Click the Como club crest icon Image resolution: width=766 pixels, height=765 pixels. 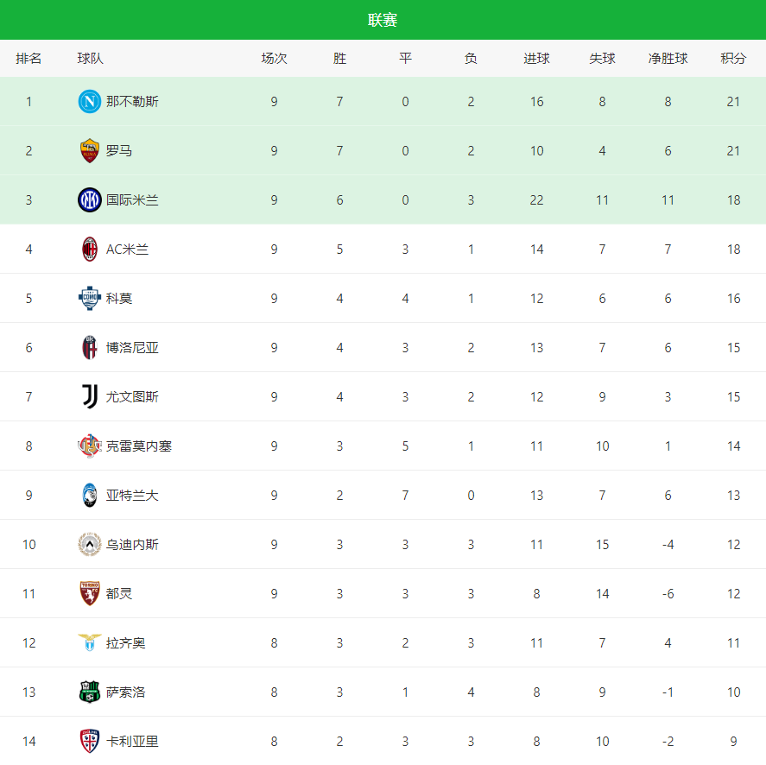[x=90, y=299]
